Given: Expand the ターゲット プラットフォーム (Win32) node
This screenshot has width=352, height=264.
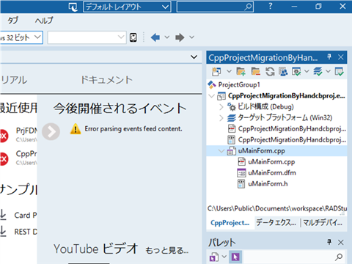Looking at the screenshot, I should [x=221, y=118].
